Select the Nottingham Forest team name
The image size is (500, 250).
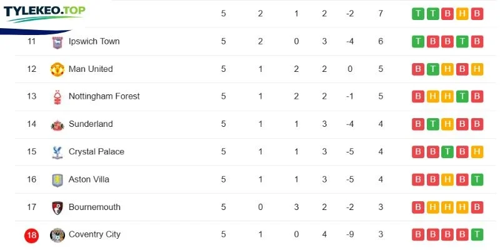pyautogui.click(x=104, y=96)
